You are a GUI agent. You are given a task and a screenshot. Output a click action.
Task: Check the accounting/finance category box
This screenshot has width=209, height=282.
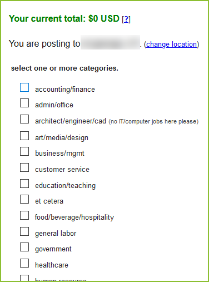coord(24,87)
